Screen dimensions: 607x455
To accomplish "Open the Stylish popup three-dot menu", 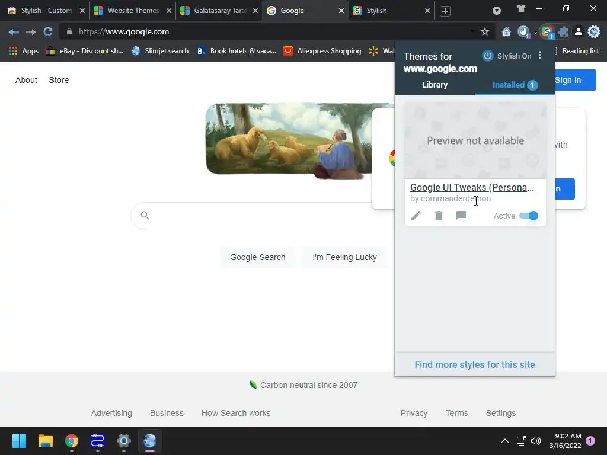I will 540,56.
